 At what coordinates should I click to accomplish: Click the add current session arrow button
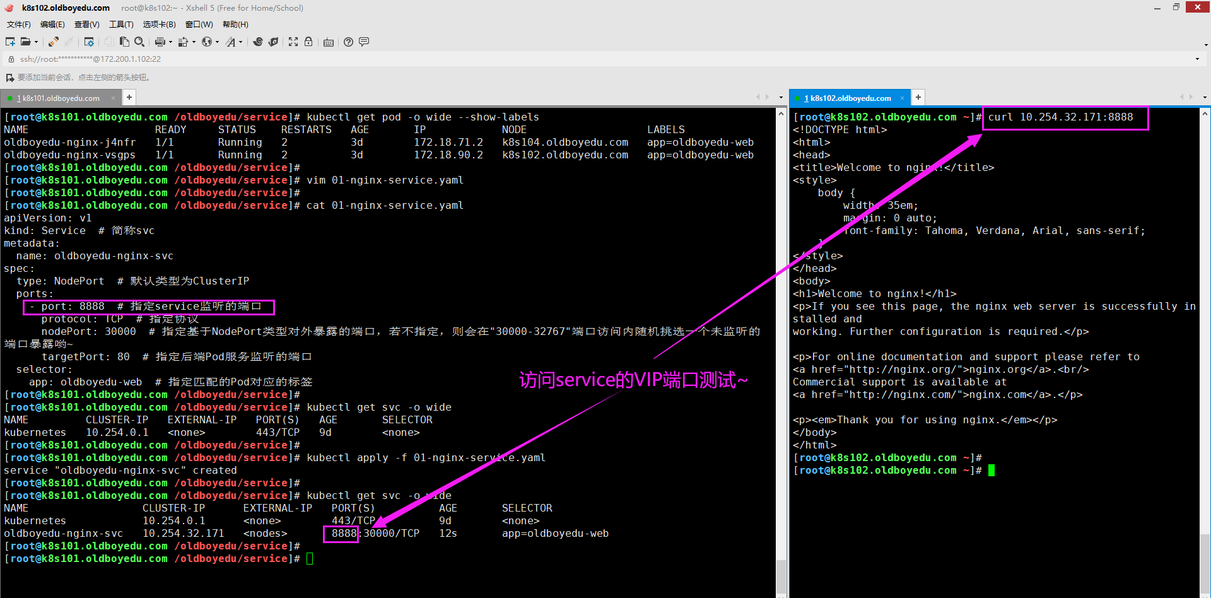(9, 78)
